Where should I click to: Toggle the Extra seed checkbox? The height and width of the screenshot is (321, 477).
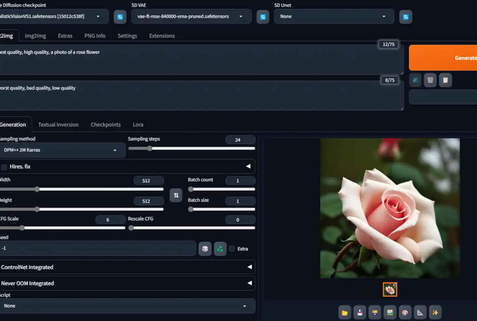[232, 249]
